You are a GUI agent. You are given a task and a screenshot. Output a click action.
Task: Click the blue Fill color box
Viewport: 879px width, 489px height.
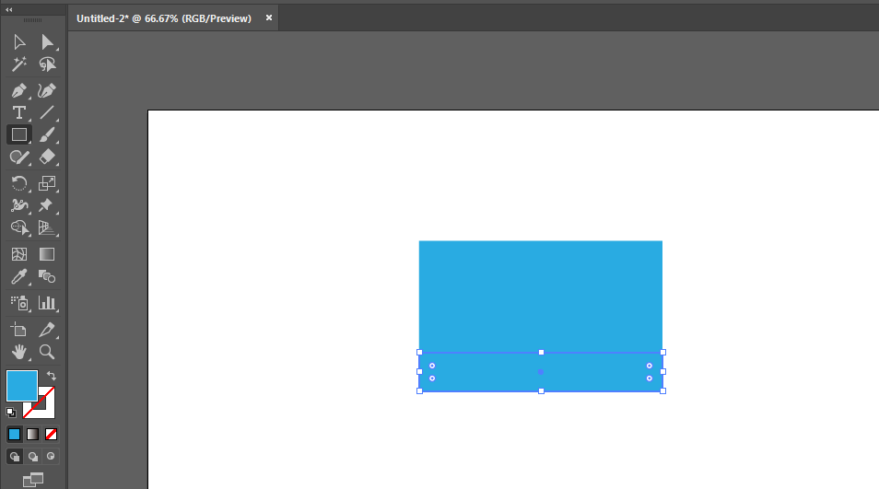(22, 385)
